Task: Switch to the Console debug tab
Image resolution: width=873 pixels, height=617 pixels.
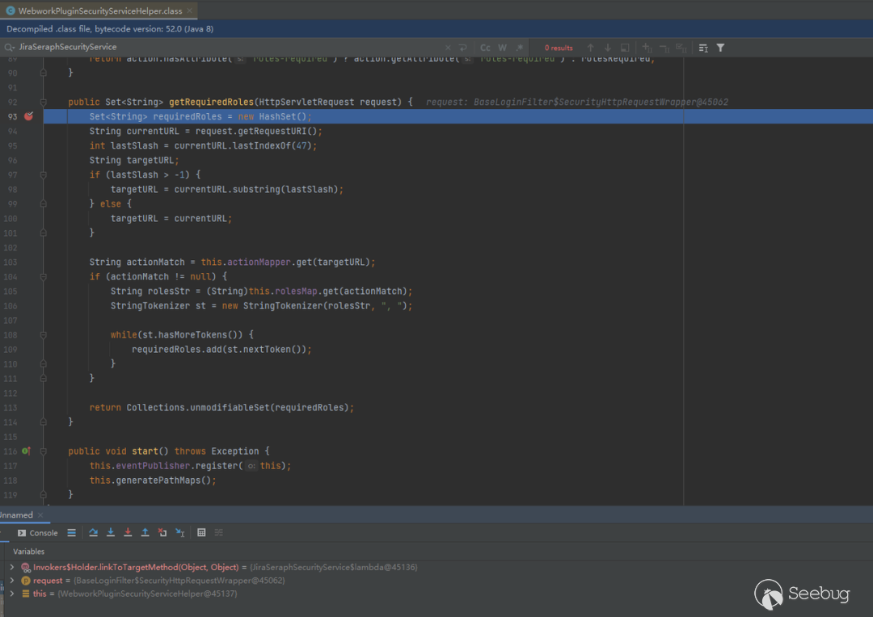Action: point(38,533)
